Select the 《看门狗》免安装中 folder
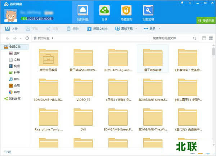The width and height of the screenshot is (216, 156). click(x=188, y=120)
